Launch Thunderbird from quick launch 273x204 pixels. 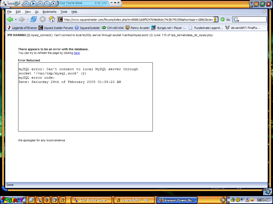54,200
